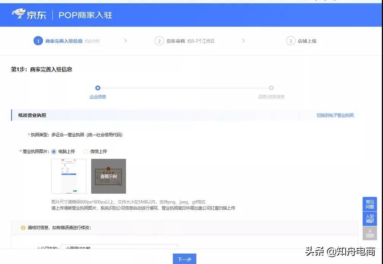
Task: Click 京东审核 step label
Action: click(176, 41)
